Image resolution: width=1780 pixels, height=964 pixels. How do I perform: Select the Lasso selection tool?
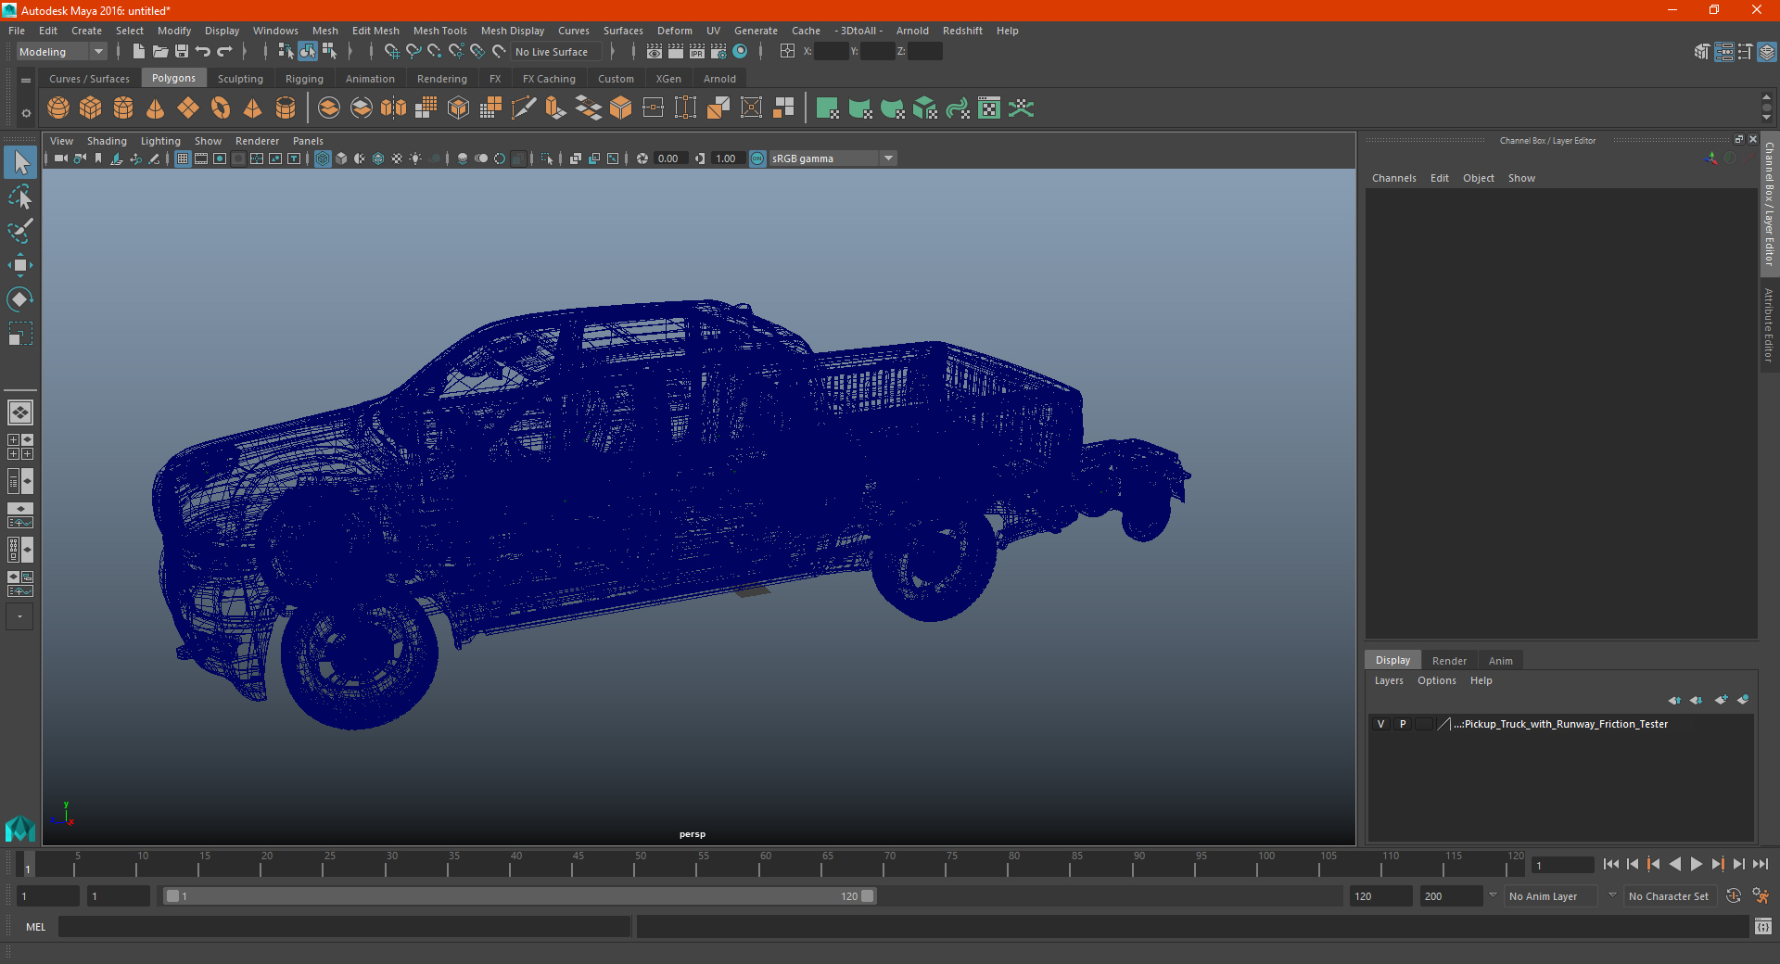coord(20,197)
